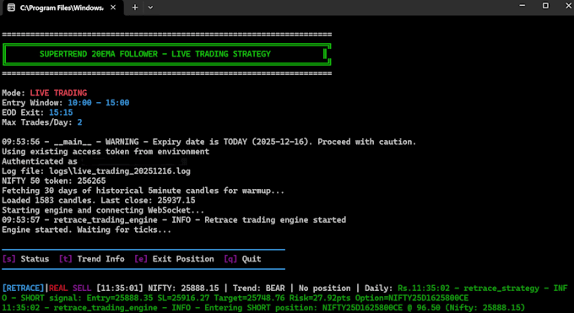Maximize the terminal window
Image resolution: width=574 pixels, height=313 pixels.
click(545, 6)
